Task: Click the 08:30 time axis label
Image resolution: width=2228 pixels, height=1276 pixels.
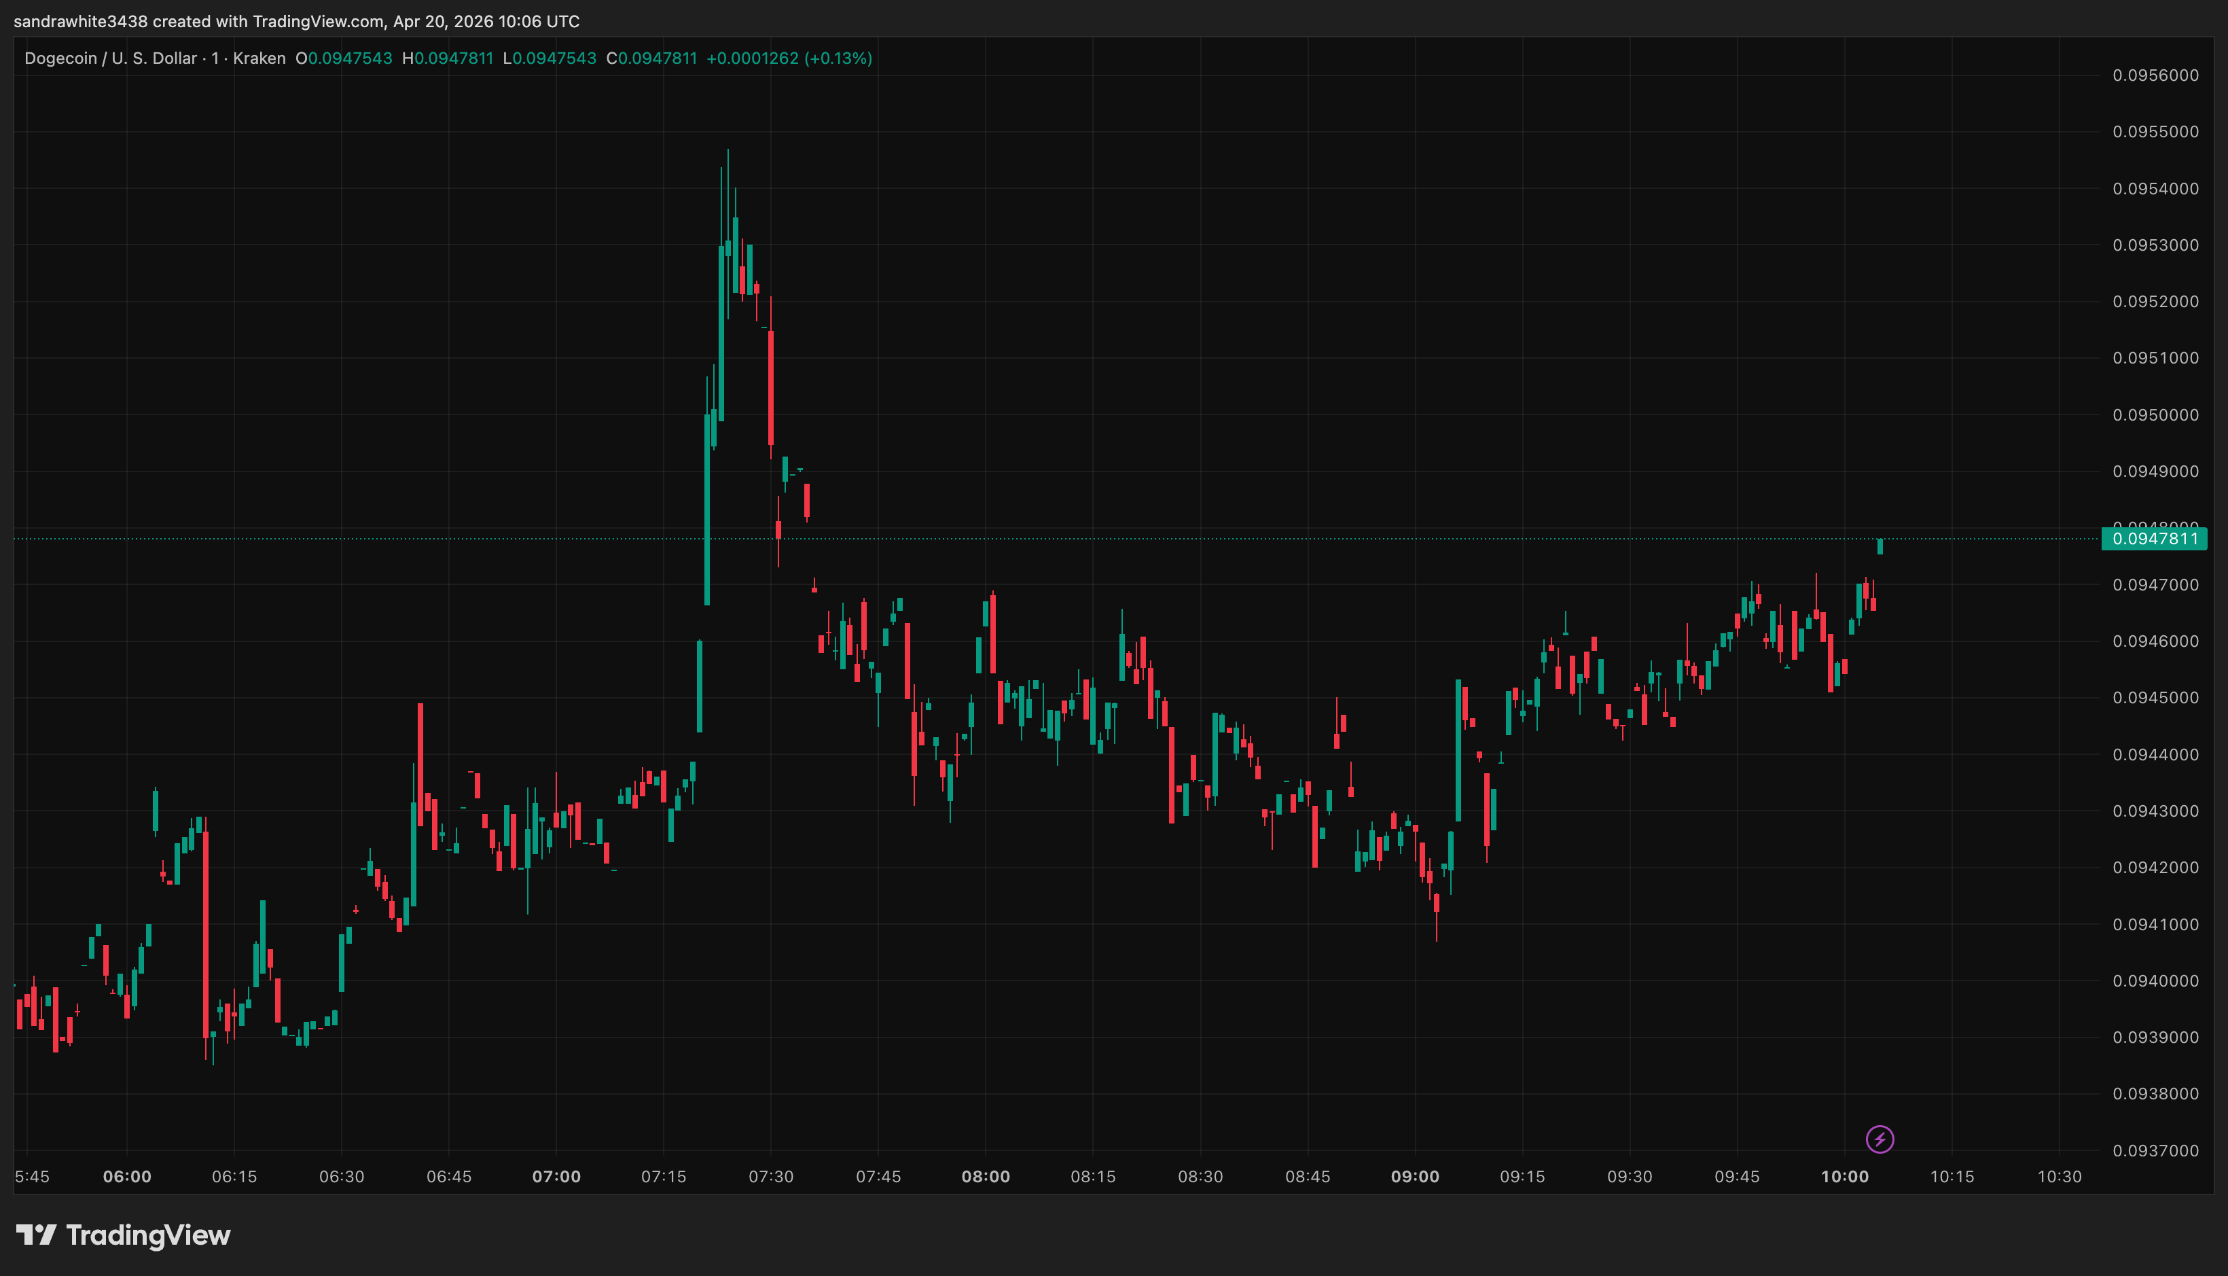Action: click(1200, 1177)
